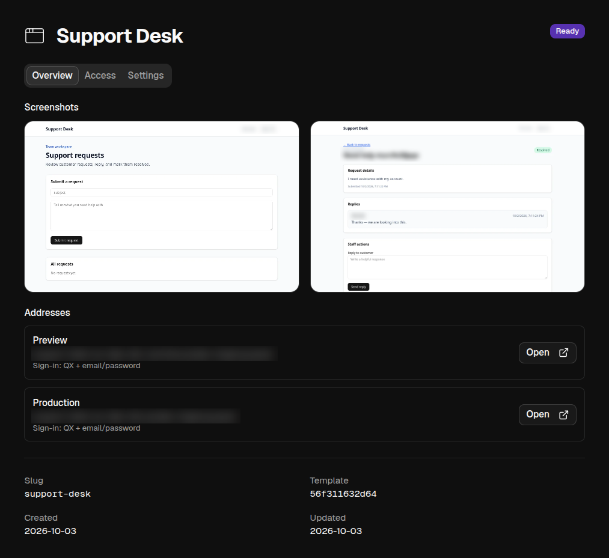Click Preview's Sign-in: QX + email/password text
The width and height of the screenshot is (609, 558).
click(x=86, y=366)
